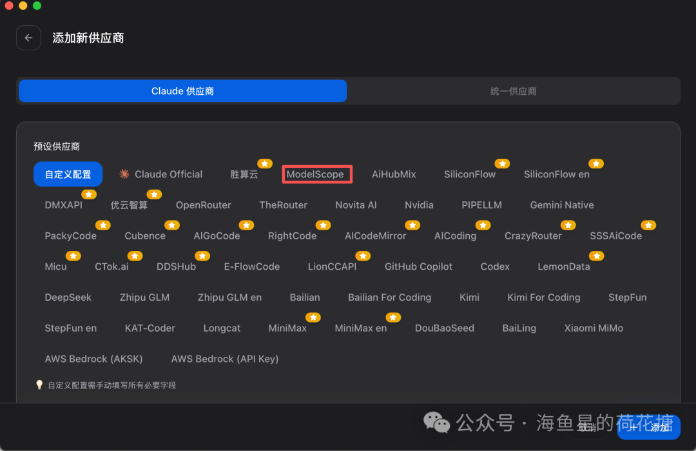
Task: Select the 胜算云 provider preset
Action: pyautogui.click(x=244, y=174)
